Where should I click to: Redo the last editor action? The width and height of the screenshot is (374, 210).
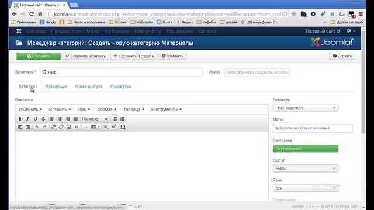(x=44, y=127)
